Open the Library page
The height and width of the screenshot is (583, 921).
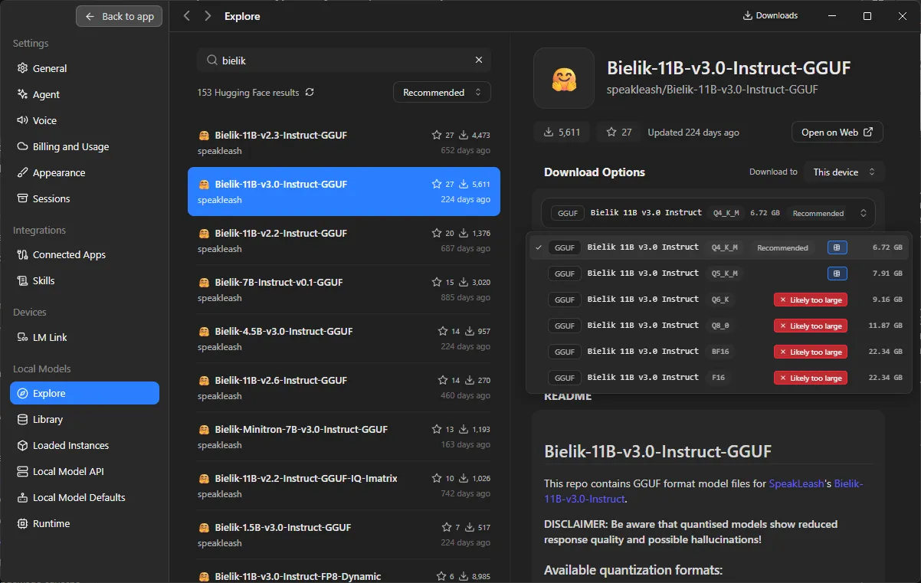click(84, 419)
